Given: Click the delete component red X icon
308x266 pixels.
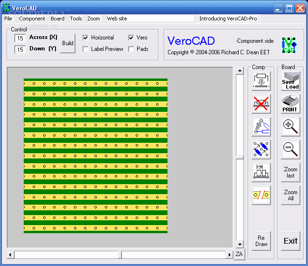Looking at the screenshot, I should coord(261,104).
